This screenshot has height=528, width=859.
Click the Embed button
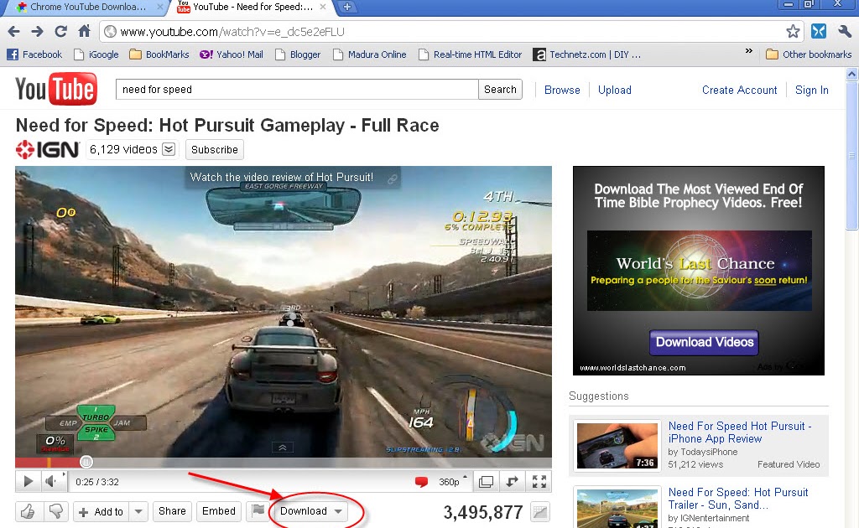pyautogui.click(x=219, y=511)
